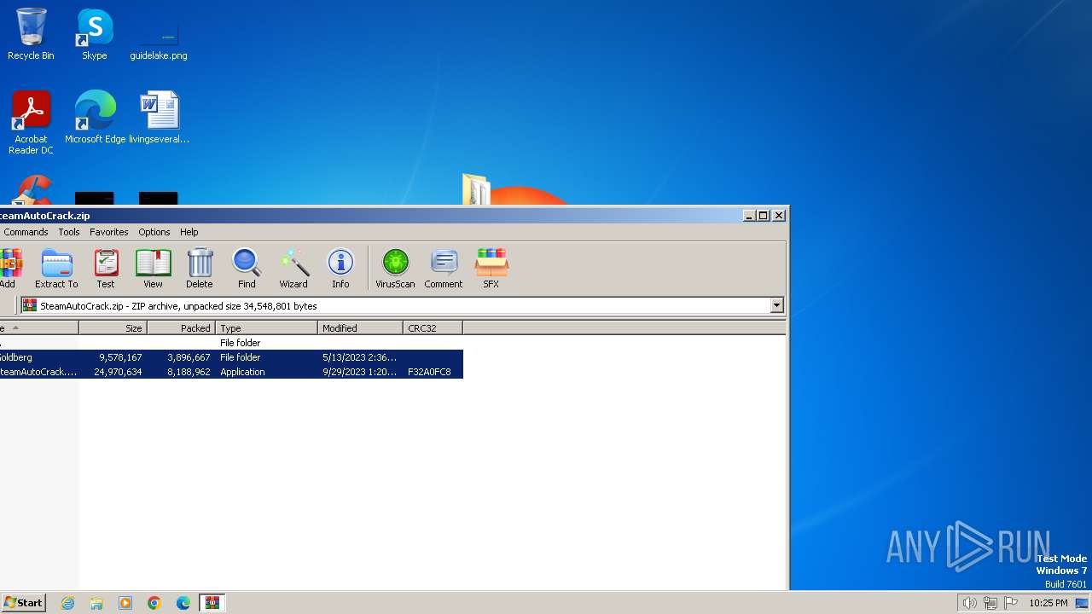Viewport: 1092px width, 614px height.
Task: Open the Favorites menu
Action: click(x=109, y=232)
